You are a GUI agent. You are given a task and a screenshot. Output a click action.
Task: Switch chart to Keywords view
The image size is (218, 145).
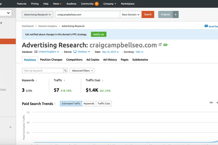[89, 103]
